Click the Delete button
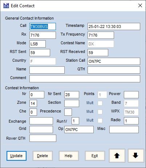The image size is (146, 168). (x=42, y=156)
